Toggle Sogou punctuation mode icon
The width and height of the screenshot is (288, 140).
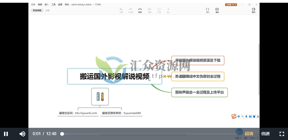point(242,117)
